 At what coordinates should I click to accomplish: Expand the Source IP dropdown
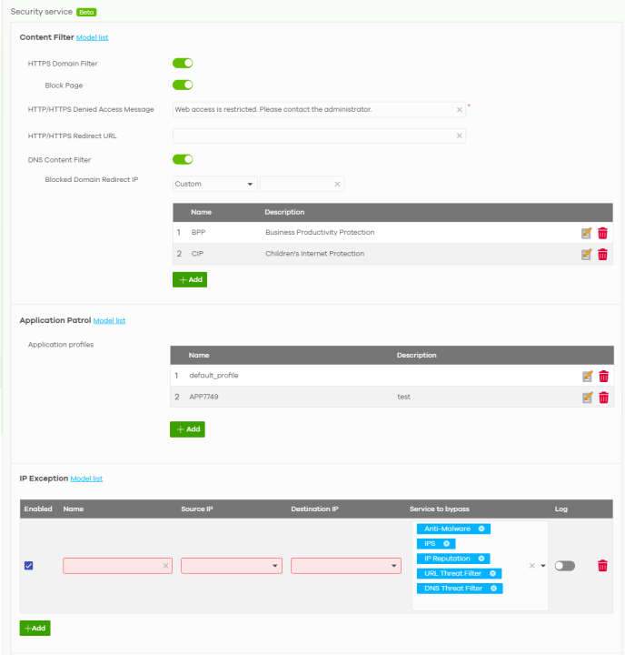[232, 566]
